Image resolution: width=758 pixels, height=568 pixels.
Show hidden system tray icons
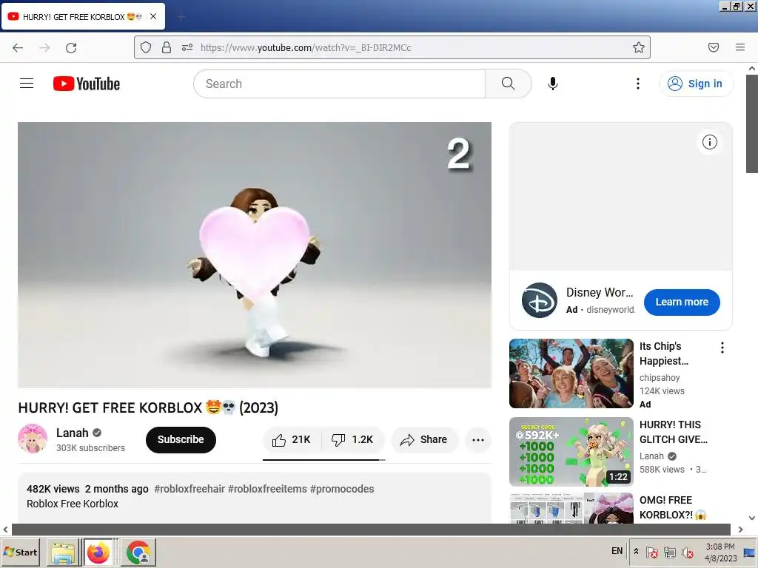pyautogui.click(x=636, y=551)
